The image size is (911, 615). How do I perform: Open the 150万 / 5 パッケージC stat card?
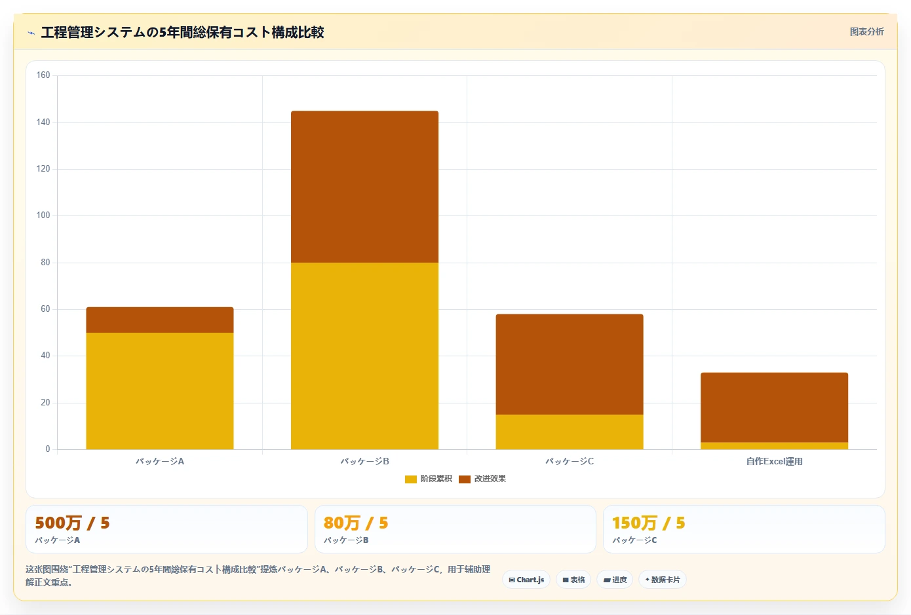[744, 529]
